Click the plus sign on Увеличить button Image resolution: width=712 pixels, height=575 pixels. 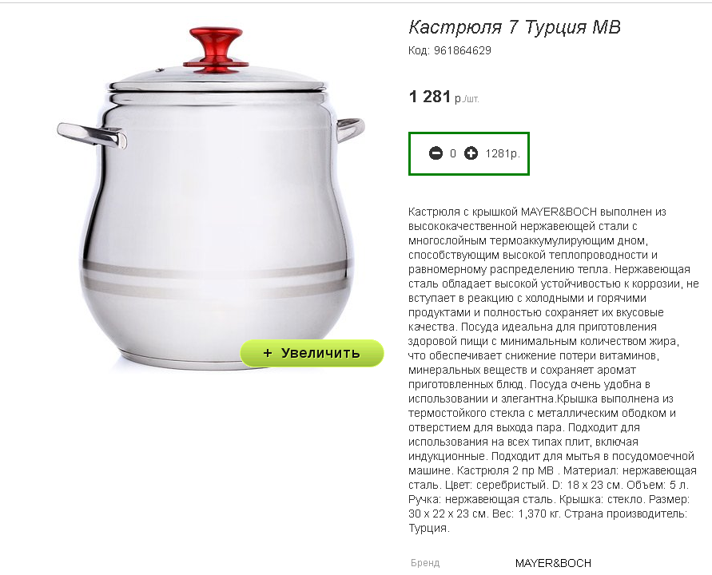268,353
